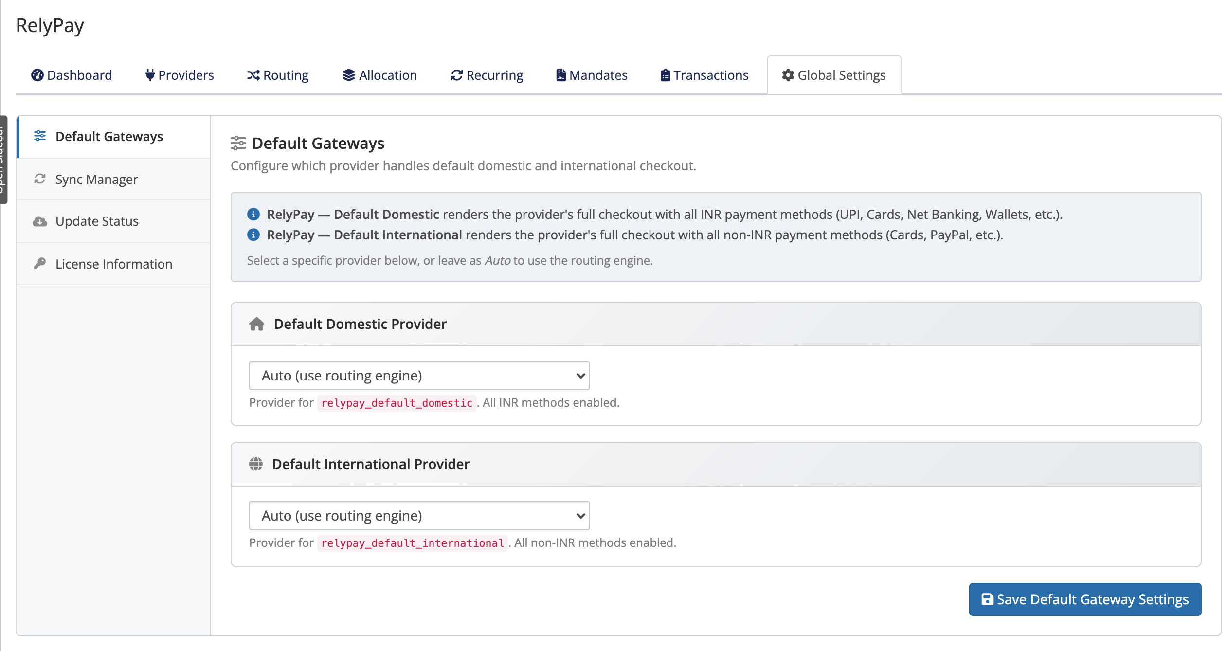Click the Recurring sync arrows icon
Screen dimensions: 1228x651
coord(456,75)
